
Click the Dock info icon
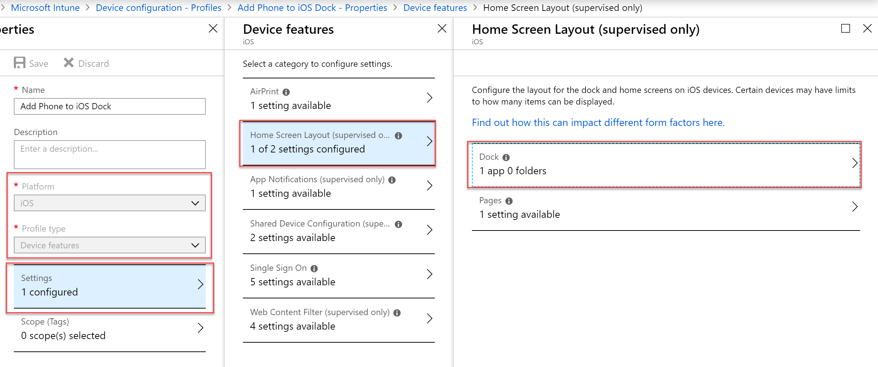(506, 158)
